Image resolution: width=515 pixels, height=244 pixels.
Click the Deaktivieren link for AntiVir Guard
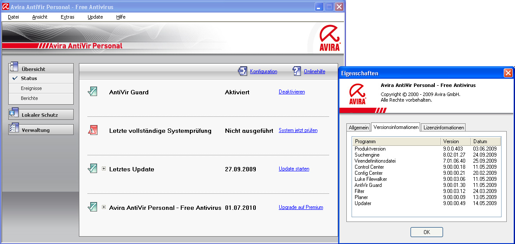click(x=292, y=92)
